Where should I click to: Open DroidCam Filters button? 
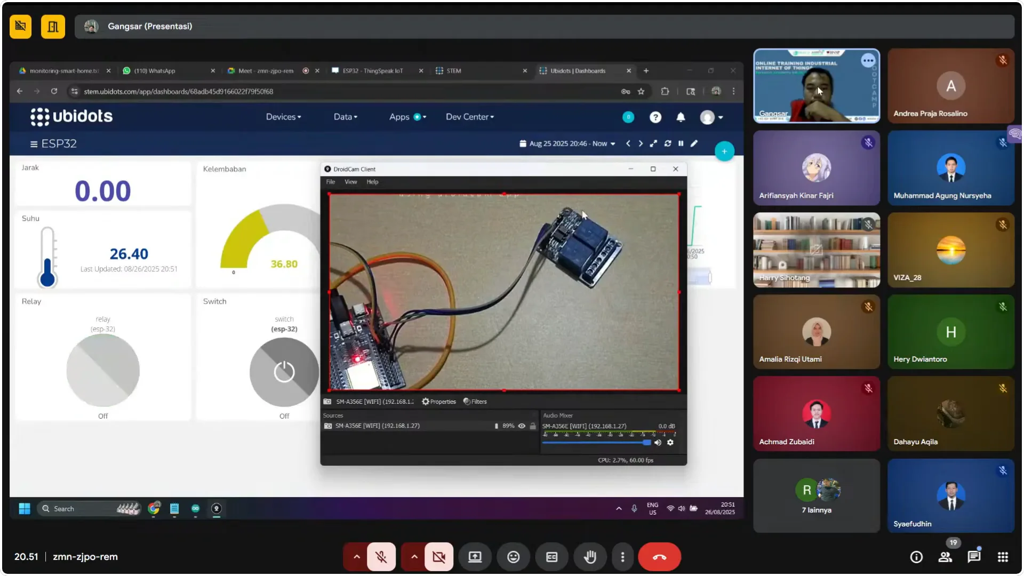point(475,402)
